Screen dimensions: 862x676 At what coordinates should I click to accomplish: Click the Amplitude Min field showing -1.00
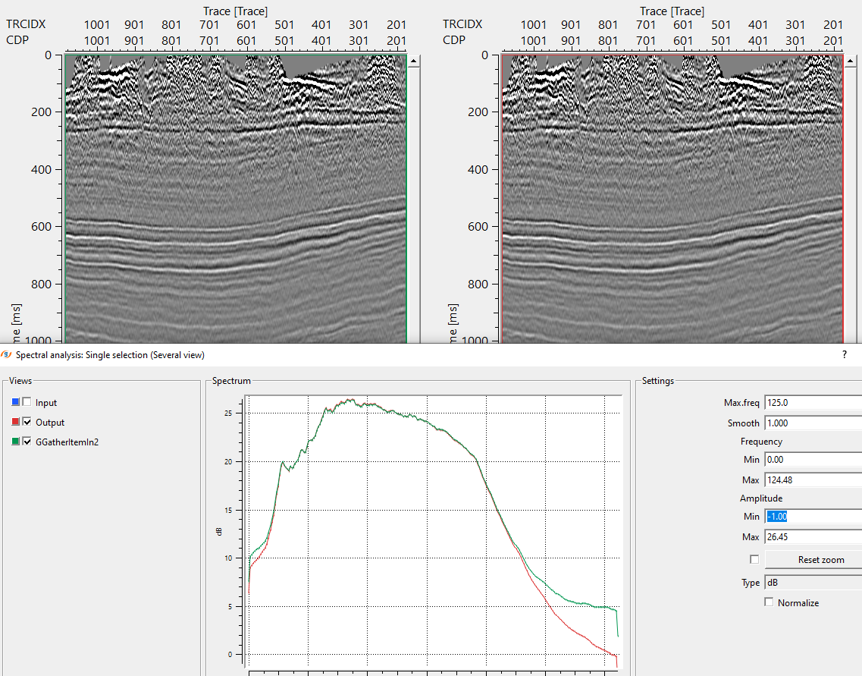pos(813,516)
